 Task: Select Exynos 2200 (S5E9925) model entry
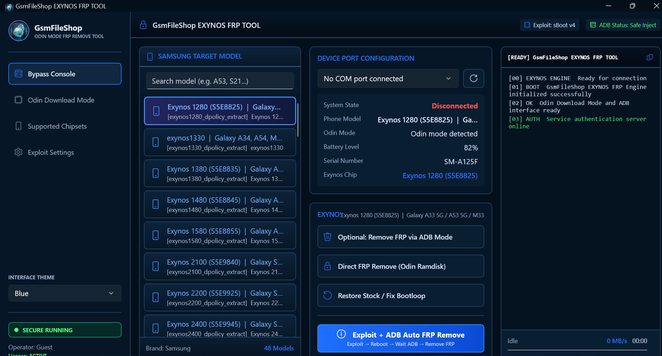[x=220, y=297]
